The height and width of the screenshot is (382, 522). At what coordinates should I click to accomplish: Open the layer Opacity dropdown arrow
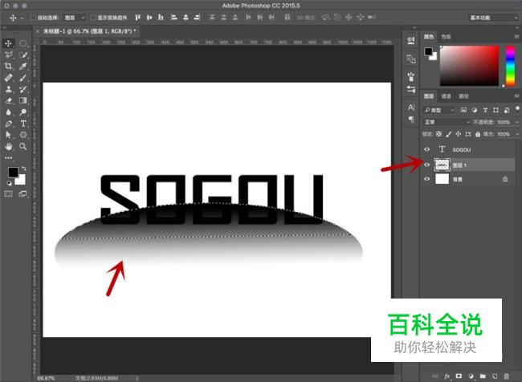(x=517, y=122)
